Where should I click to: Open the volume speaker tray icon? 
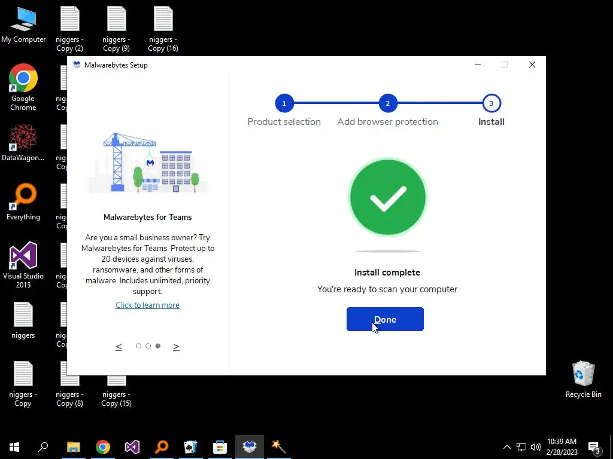536,447
